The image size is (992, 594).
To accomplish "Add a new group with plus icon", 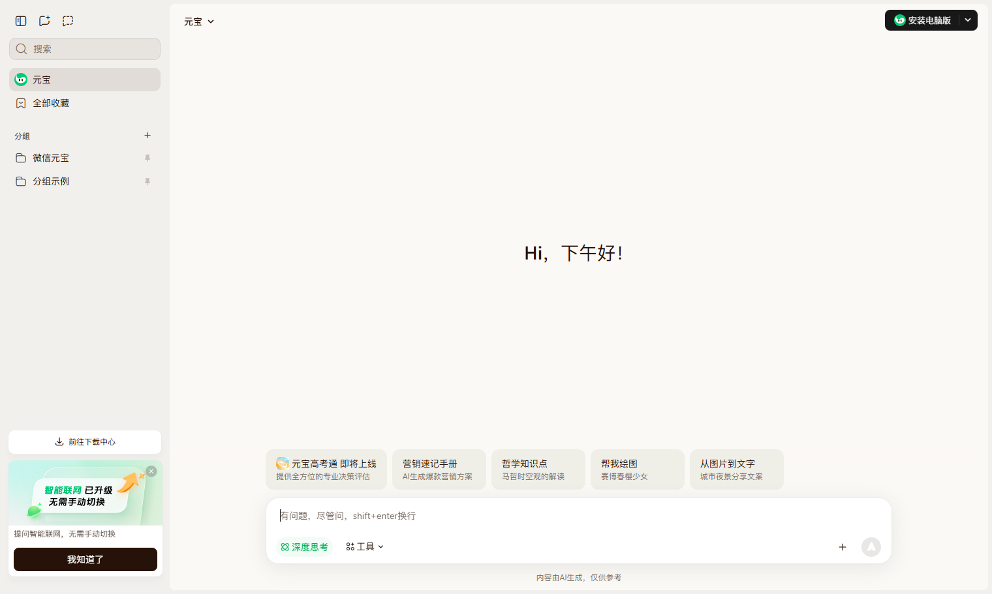I will pyautogui.click(x=147, y=136).
